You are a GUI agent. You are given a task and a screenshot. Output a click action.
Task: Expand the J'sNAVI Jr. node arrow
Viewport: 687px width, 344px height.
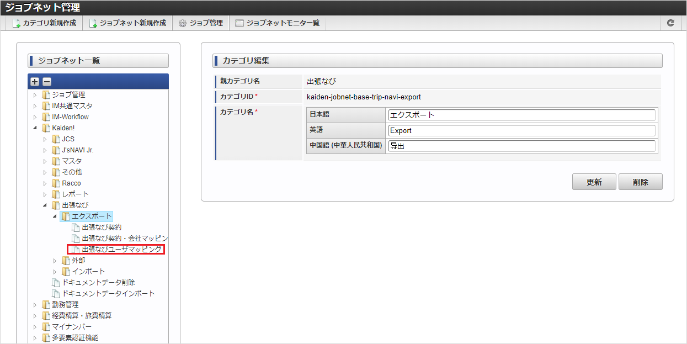(45, 150)
